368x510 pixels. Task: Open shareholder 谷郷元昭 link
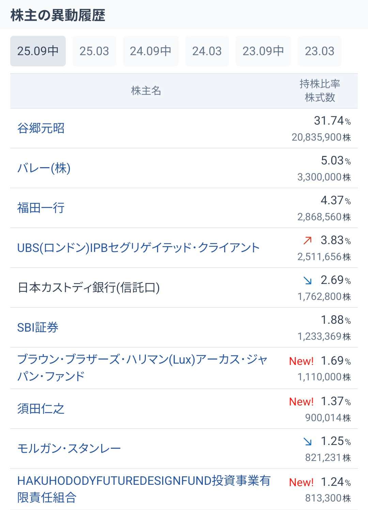[41, 128]
